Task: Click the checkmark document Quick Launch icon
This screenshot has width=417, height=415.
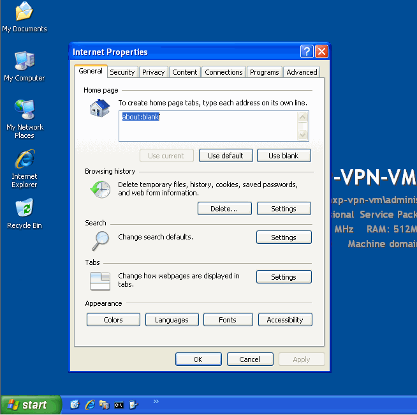Action: 133,405
